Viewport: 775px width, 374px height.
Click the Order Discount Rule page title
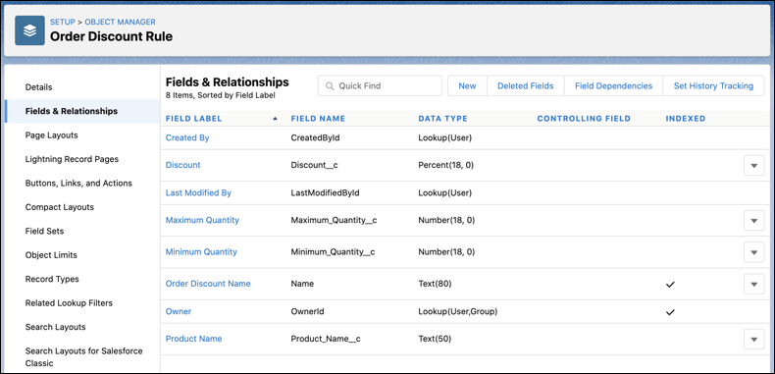[x=111, y=36]
